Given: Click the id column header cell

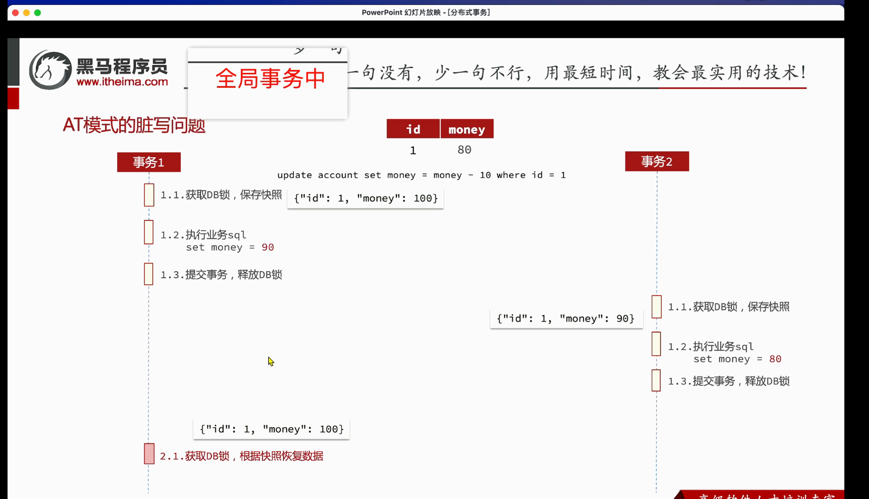Looking at the screenshot, I should point(413,129).
